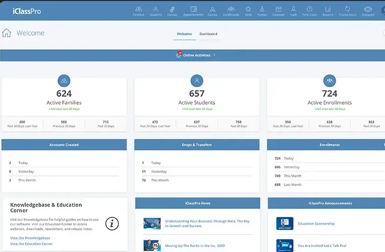Click the 657 Active Students count
This screenshot has width=385, height=252.
196,93
